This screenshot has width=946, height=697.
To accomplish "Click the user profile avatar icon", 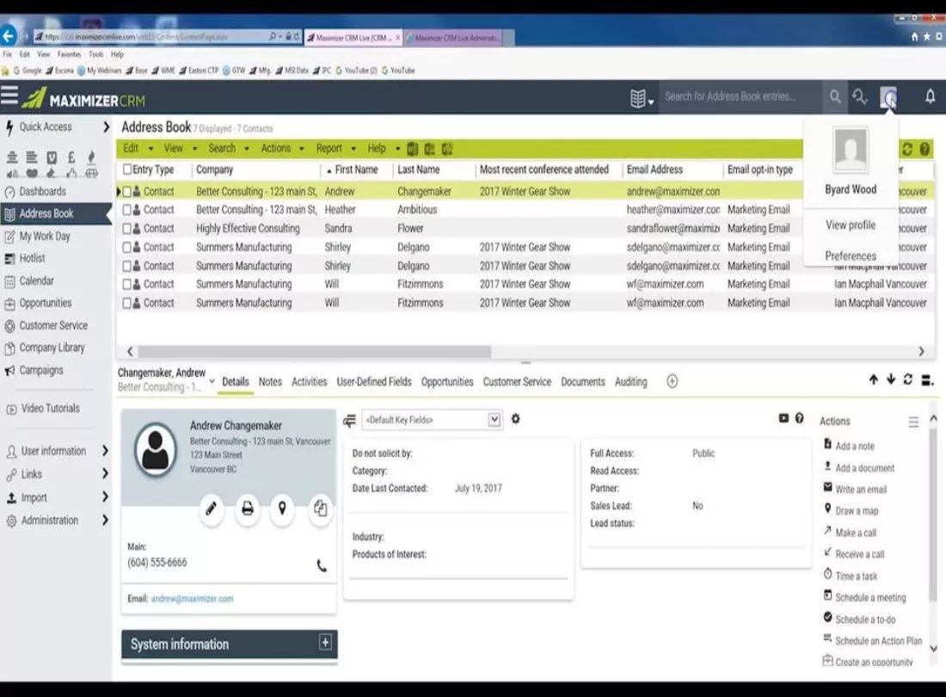I will tap(888, 97).
